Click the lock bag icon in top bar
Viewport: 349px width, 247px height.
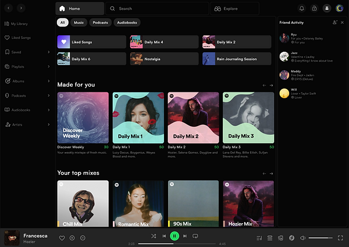314,9
